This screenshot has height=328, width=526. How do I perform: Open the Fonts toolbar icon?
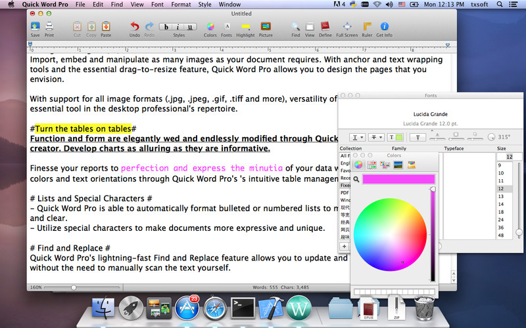[x=227, y=26]
